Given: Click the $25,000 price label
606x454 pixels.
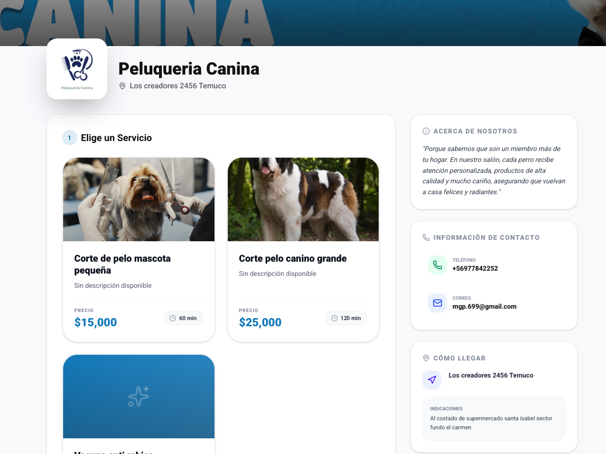Looking at the screenshot, I should click(260, 322).
